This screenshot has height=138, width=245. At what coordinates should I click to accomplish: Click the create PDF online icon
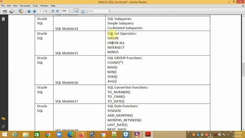tap(11, 11)
